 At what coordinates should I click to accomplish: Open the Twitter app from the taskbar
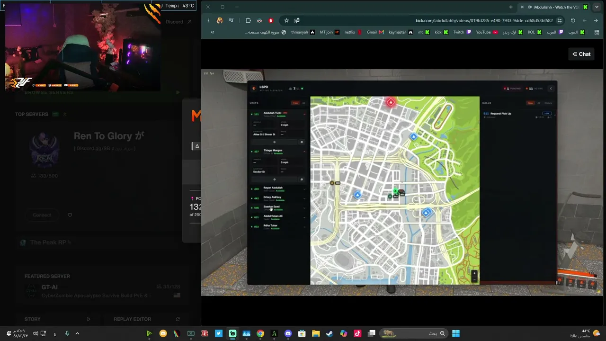[x=218, y=333]
